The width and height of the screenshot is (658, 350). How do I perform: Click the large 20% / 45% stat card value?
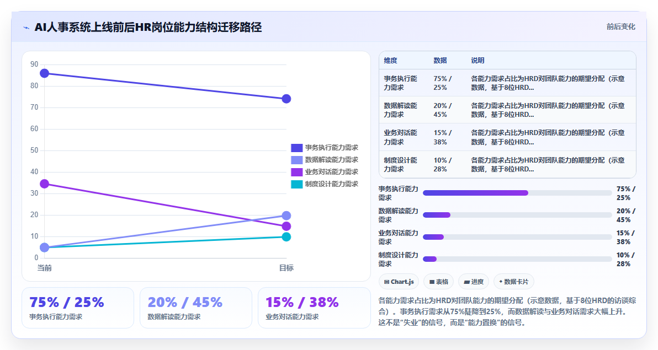coord(185,302)
